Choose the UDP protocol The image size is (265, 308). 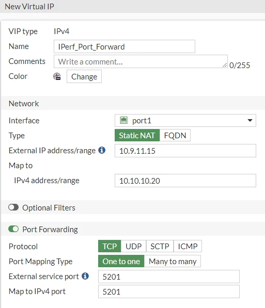[134, 246]
